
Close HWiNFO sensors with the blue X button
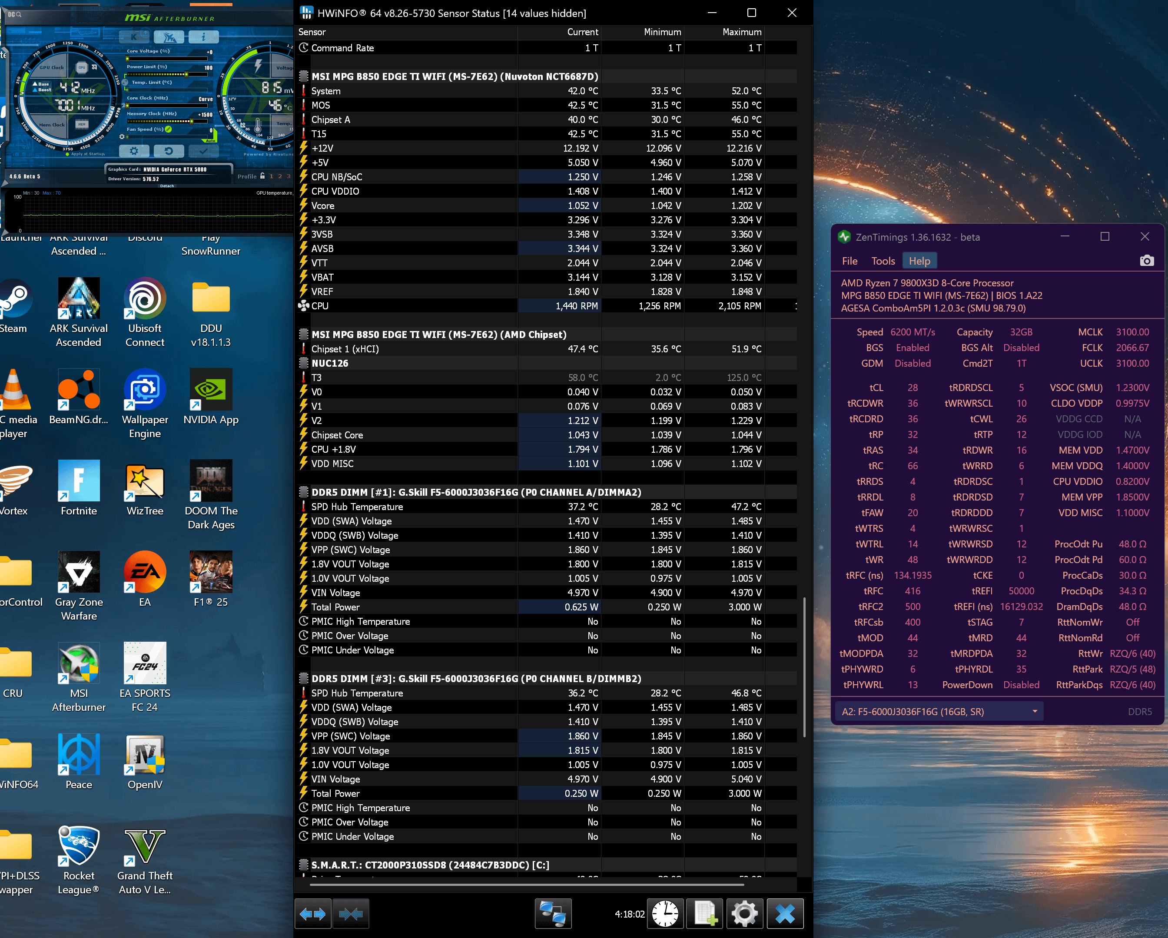(785, 914)
